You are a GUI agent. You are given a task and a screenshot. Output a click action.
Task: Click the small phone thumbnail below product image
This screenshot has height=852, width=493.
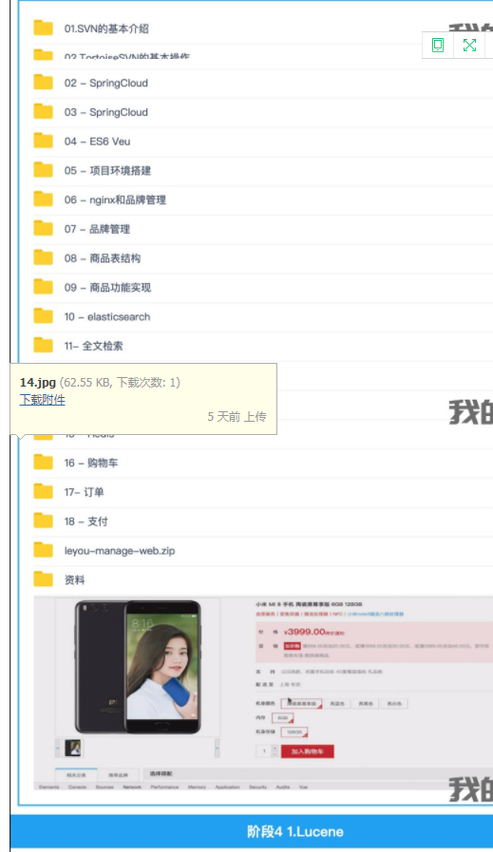click(73, 748)
